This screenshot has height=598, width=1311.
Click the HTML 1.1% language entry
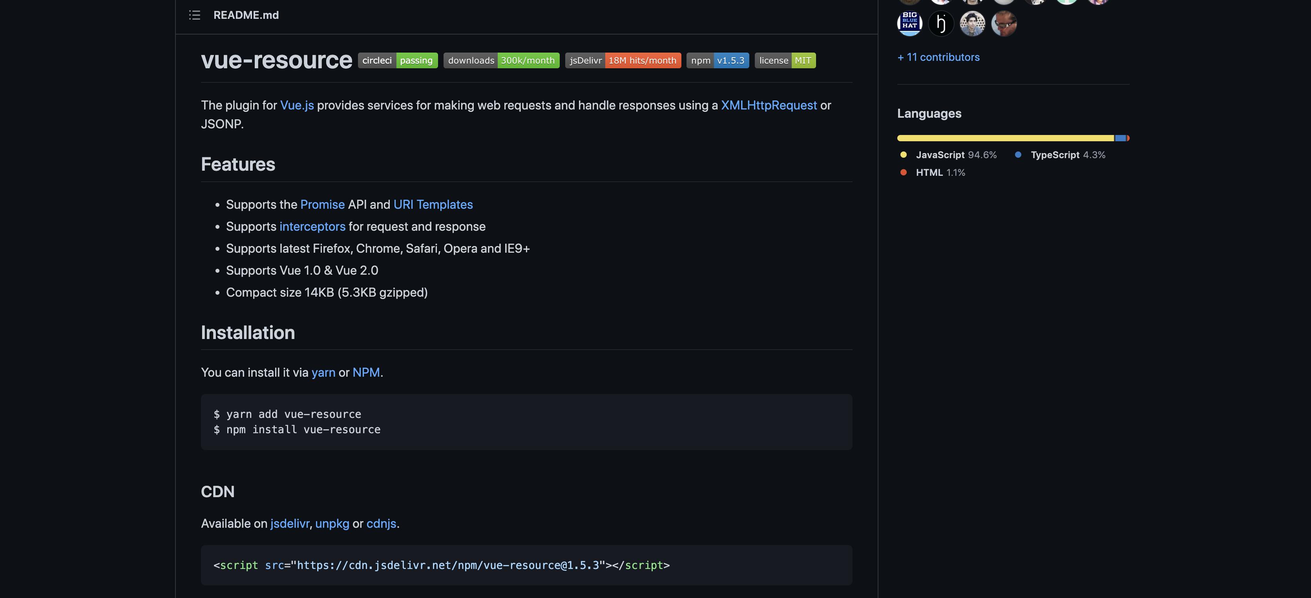click(x=932, y=173)
